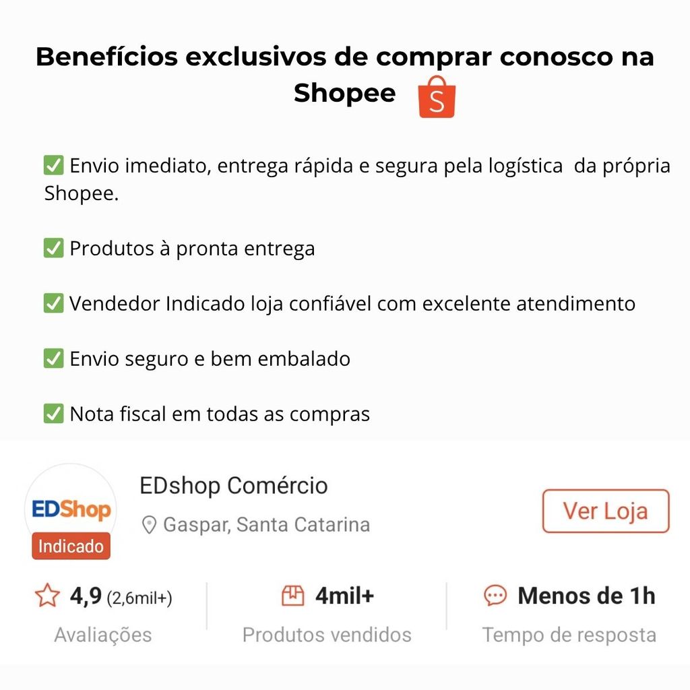
Task: Click the Shopee shopping bag logo
Action: (x=437, y=97)
